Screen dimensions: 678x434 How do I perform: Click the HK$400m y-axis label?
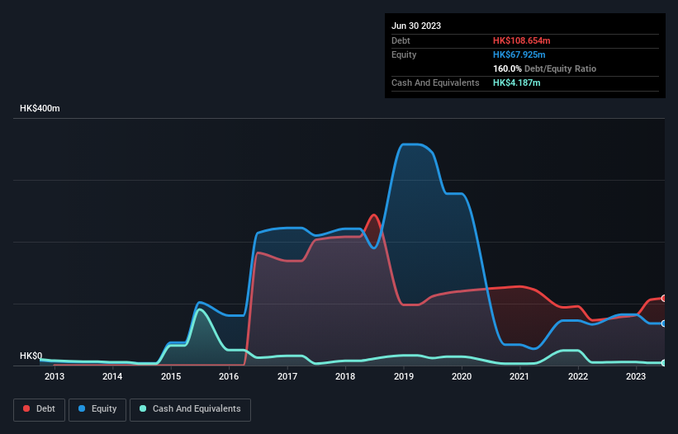point(40,108)
